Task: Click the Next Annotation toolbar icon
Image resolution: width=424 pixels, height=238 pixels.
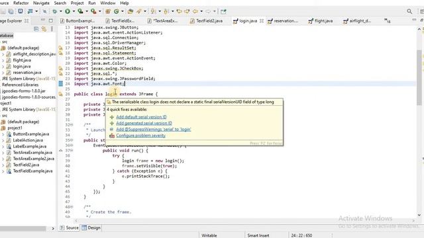Action: click(153, 11)
